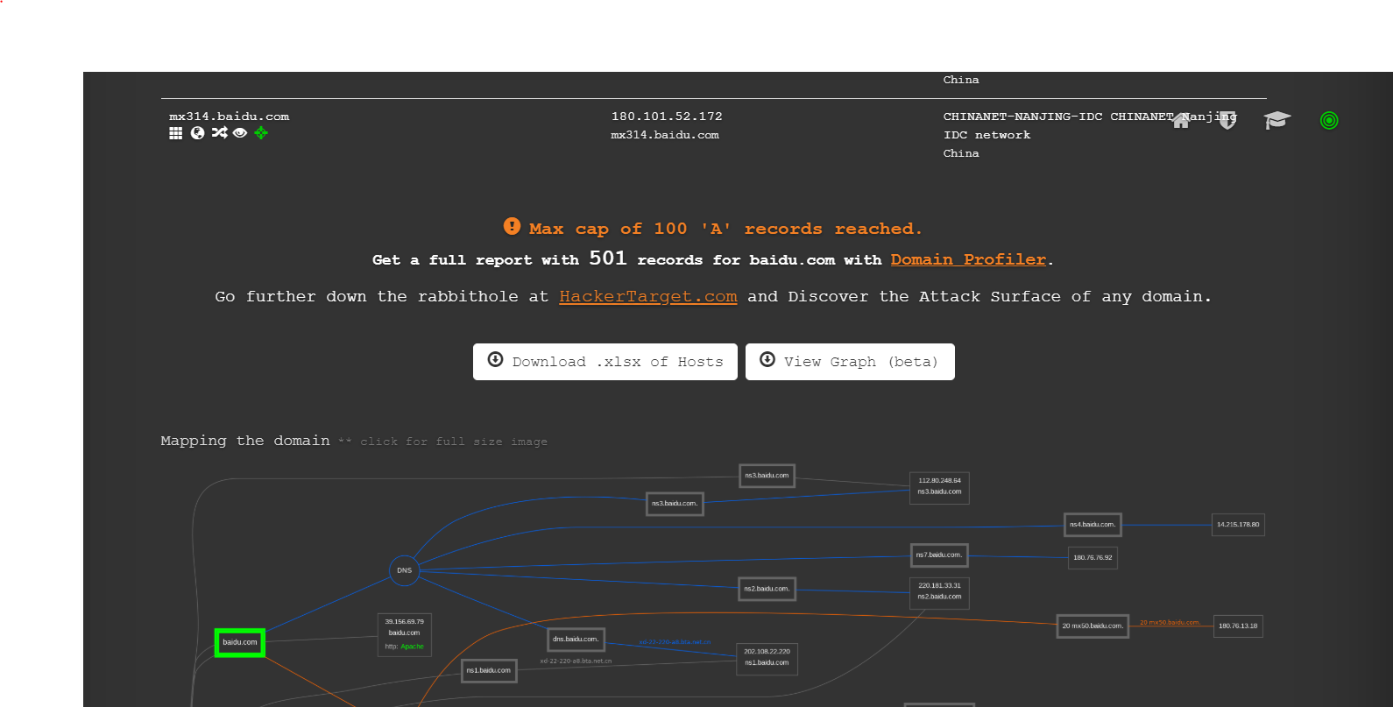Click the 'Mapping the domain' heading
Screen dimensions: 1393x707
[245, 441]
